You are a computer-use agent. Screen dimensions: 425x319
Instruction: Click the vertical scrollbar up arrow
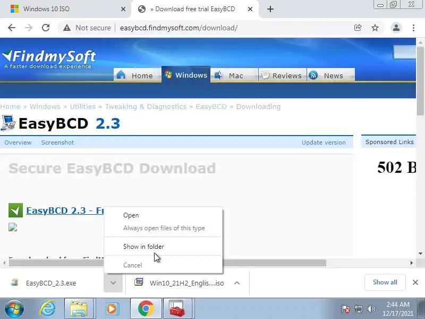click(420, 43)
